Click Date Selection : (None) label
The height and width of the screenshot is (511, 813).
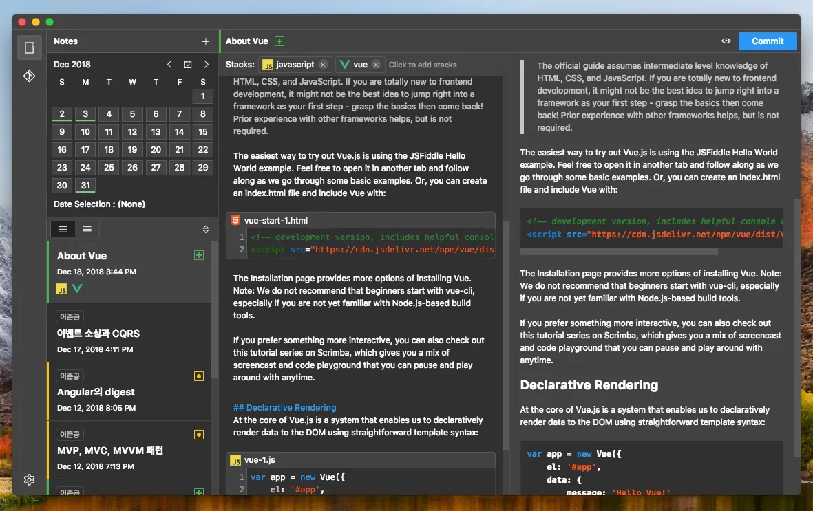[100, 204]
